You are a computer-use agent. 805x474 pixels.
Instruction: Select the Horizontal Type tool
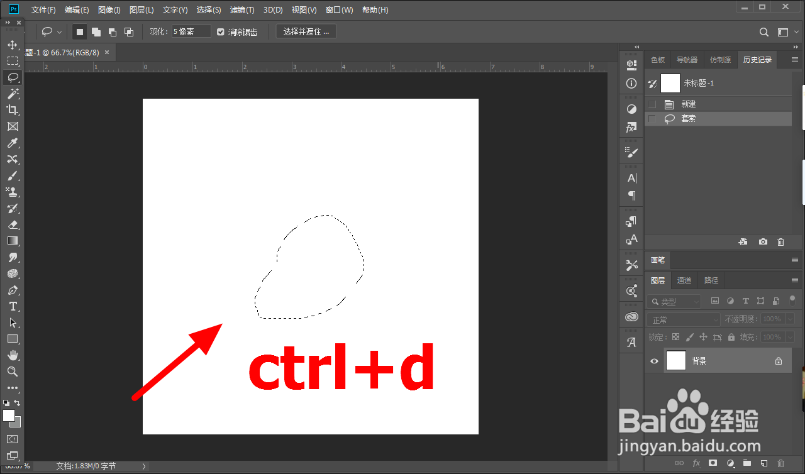point(13,306)
